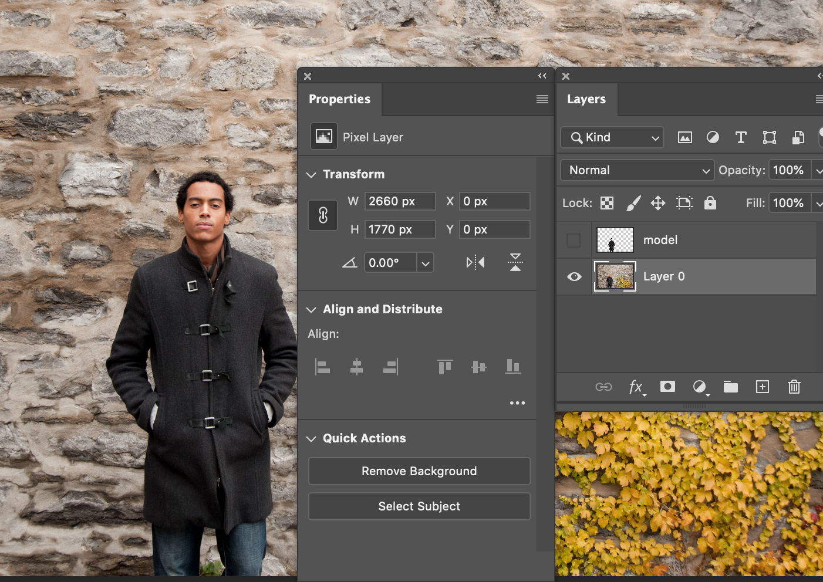
Task: Show the model layer
Action: click(574, 240)
